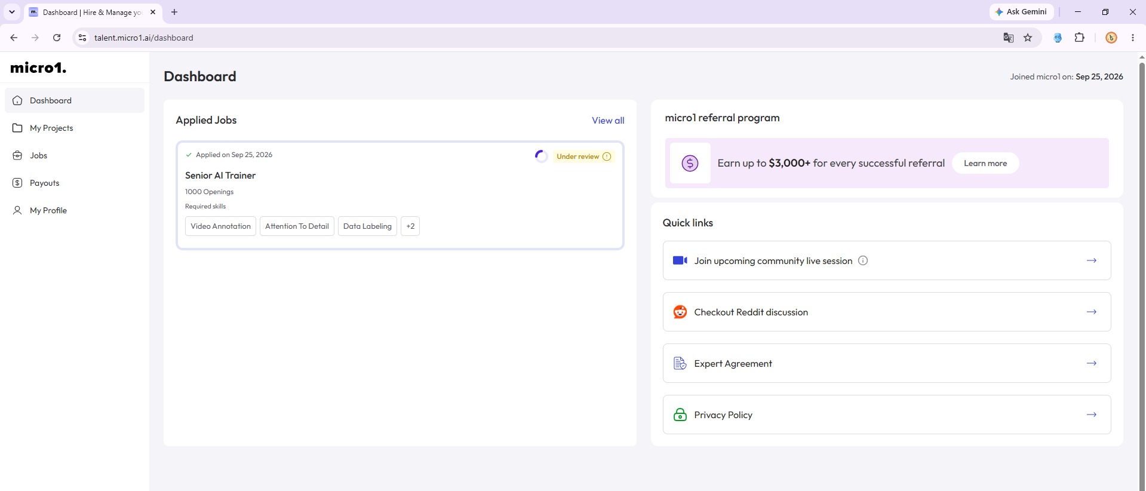Image resolution: width=1146 pixels, height=491 pixels.
Task: Click the community session info icon
Action: [863, 260]
